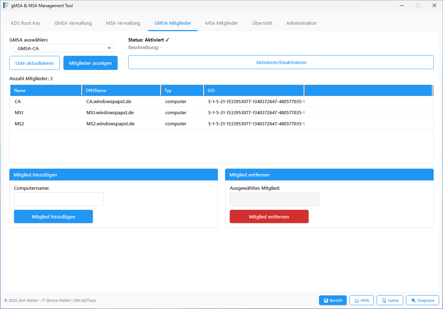
Task: Toggle the account with Aktivieren/Deaktivieren
Action: [x=281, y=62]
